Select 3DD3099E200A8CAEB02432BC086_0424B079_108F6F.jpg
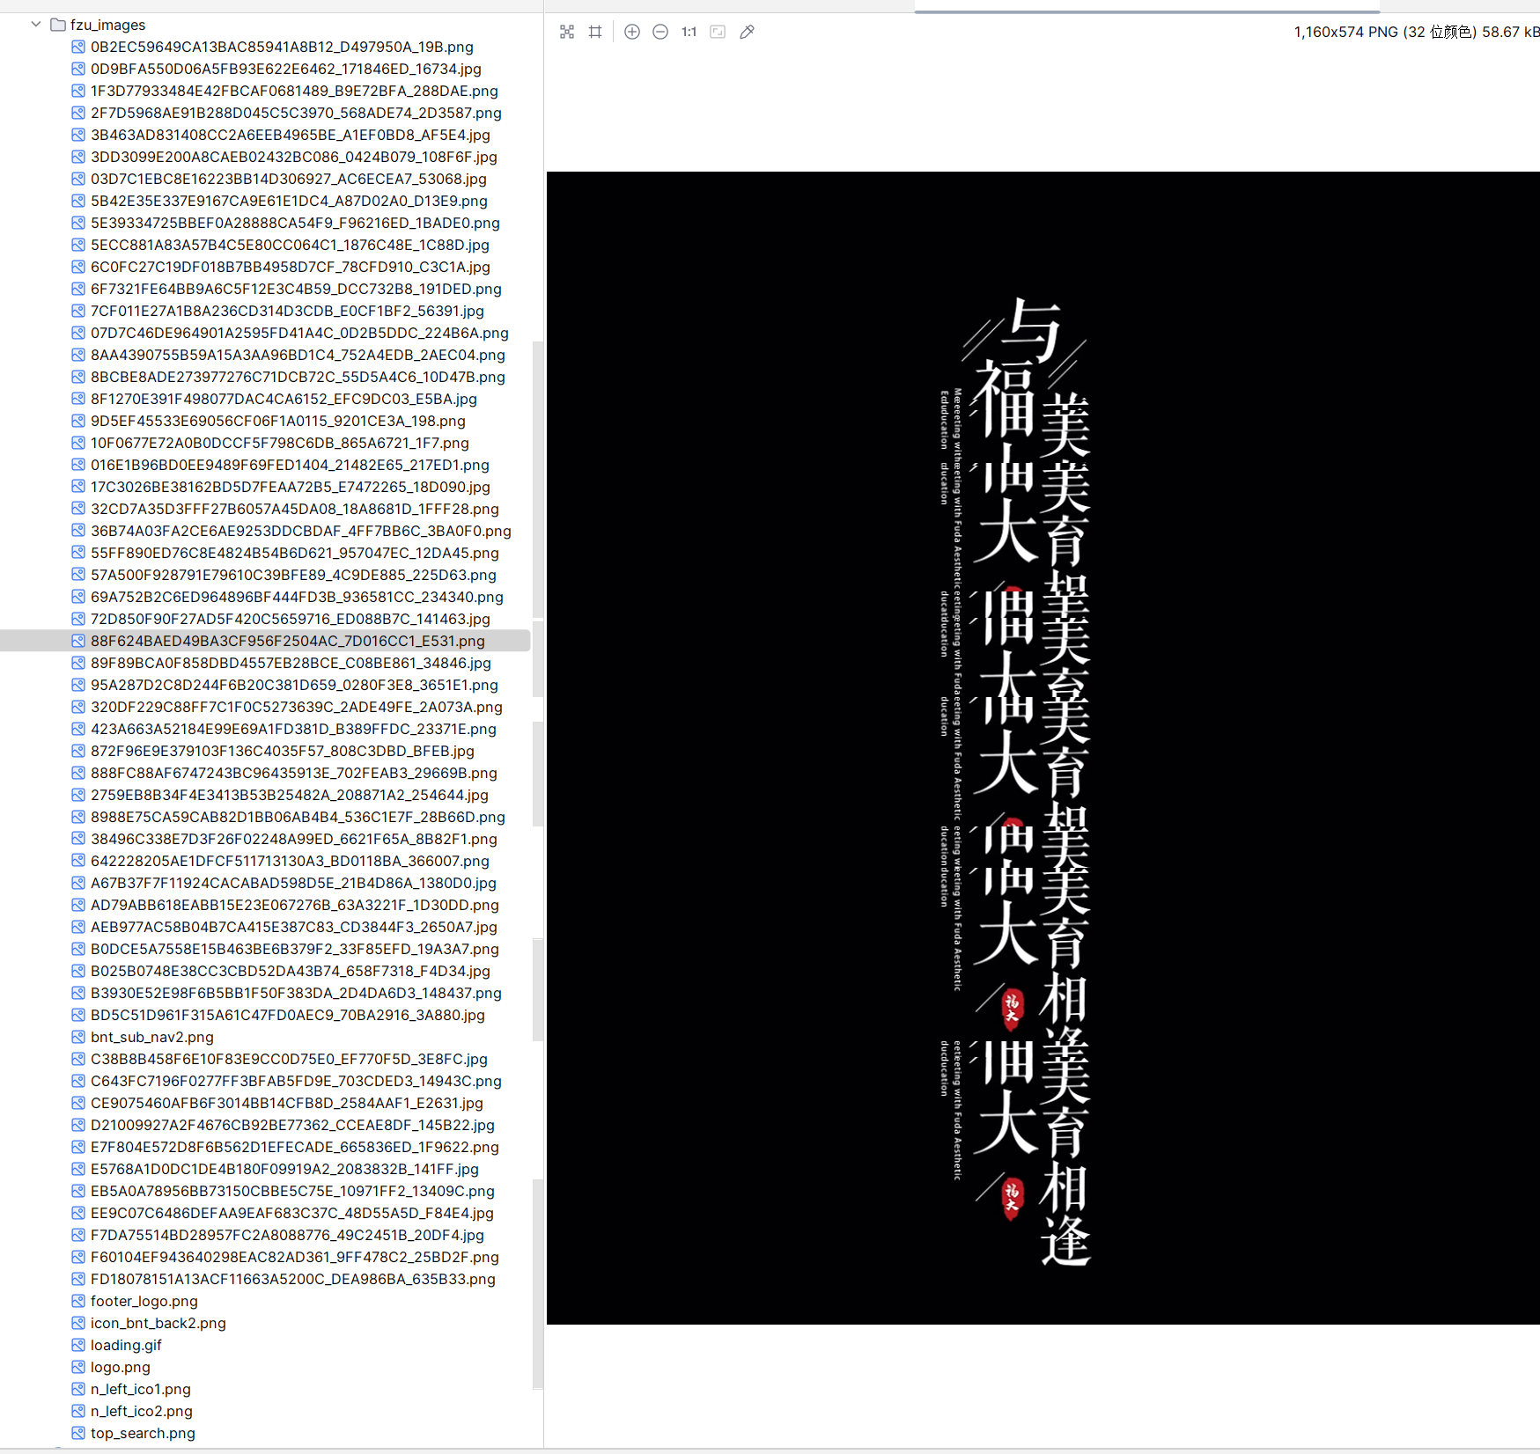1540x1454 pixels. pyautogui.click(x=294, y=157)
